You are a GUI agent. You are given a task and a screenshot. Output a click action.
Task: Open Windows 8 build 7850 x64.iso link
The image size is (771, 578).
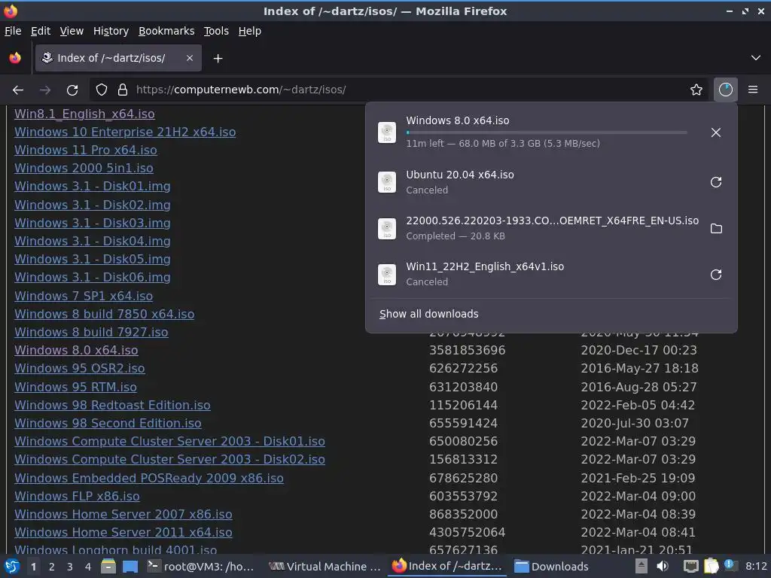[x=104, y=314]
